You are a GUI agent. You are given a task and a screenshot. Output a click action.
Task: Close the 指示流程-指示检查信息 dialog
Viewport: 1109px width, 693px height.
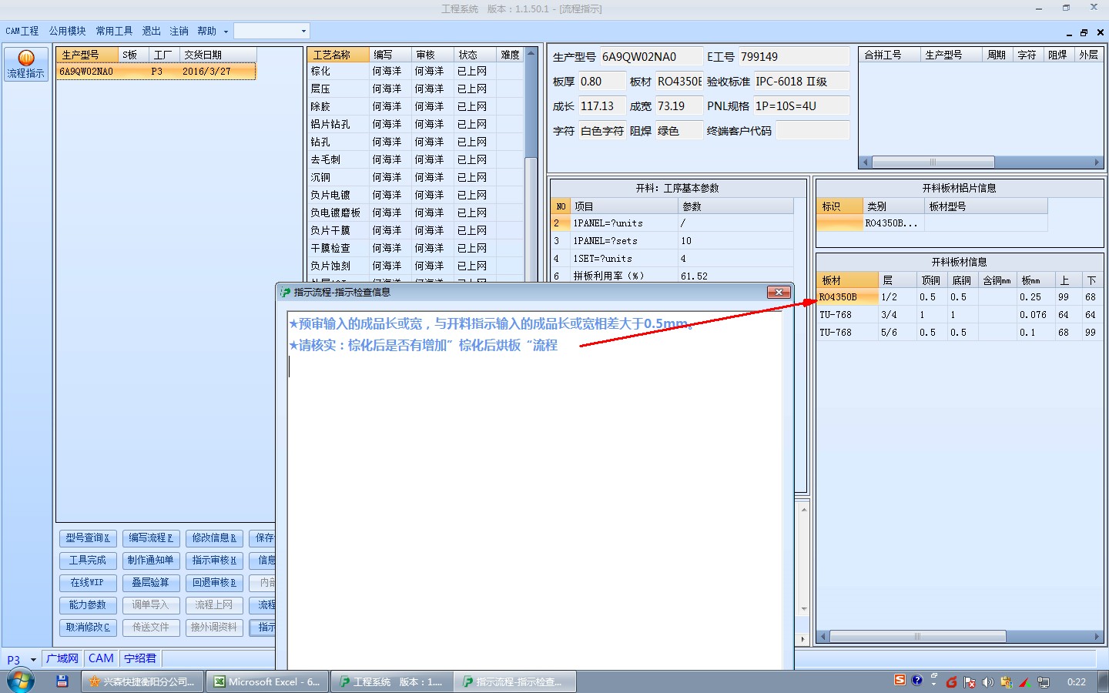[779, 293]
